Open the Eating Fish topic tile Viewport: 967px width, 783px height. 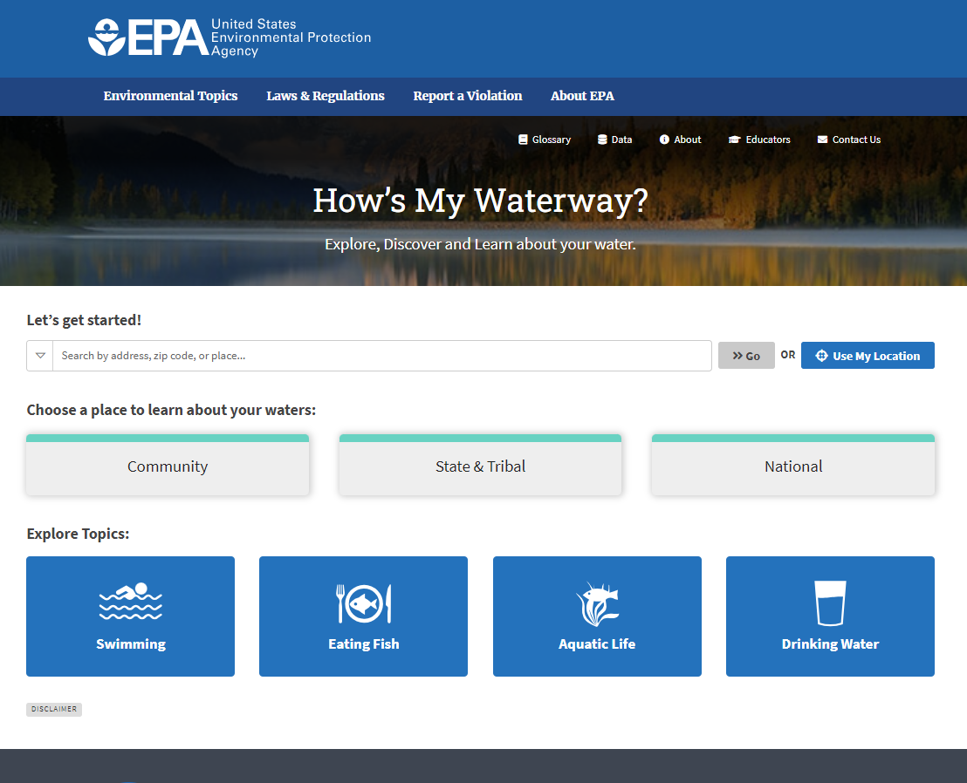[x=364, y=616]
